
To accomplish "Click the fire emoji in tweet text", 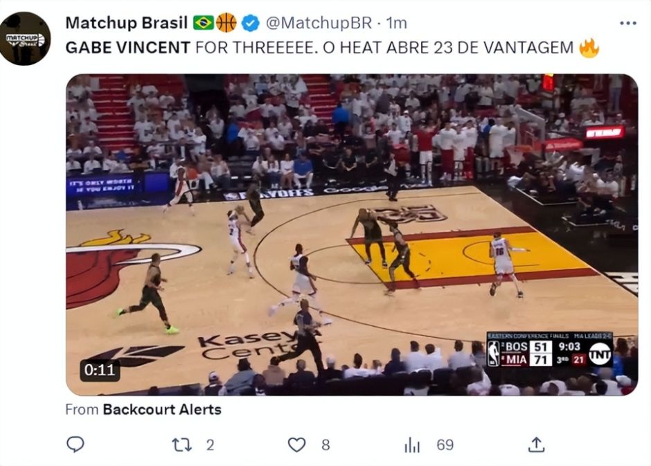I will 589,47.
